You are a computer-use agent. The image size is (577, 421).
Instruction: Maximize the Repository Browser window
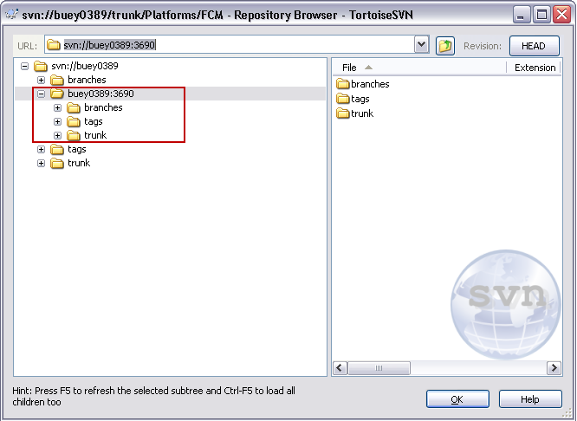[541, 15]
